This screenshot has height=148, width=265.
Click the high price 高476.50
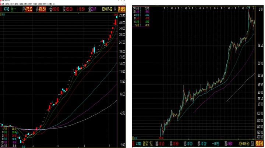pos(41,9)
